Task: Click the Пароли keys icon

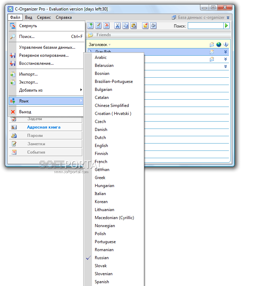Action: click(x=14, y=136)
